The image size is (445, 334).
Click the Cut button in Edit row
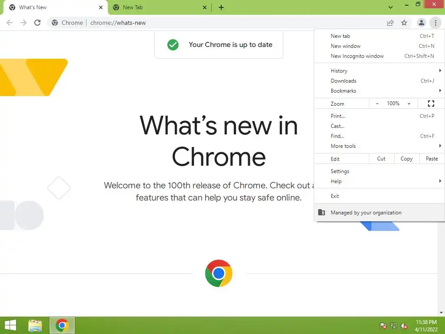point(382,159)
